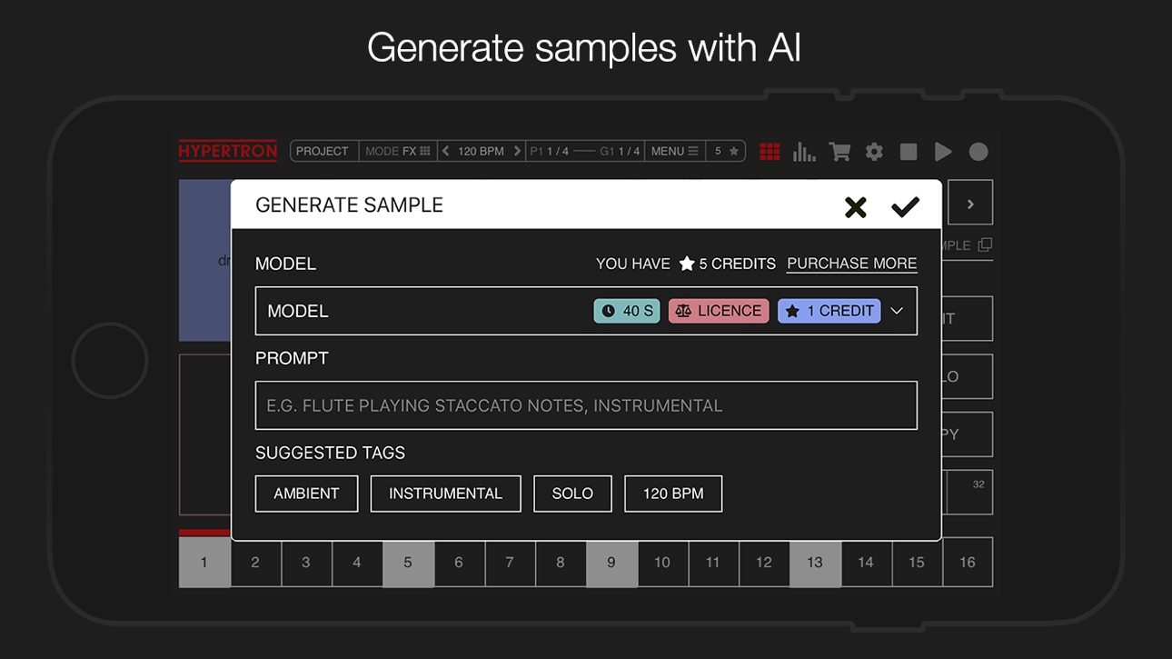The height and width of the screenshot is (659, 1172).
Task: Toggle sequencer step 1
Action: pos(204,563)
